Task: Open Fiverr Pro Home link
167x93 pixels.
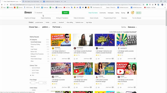Action: 93,13
